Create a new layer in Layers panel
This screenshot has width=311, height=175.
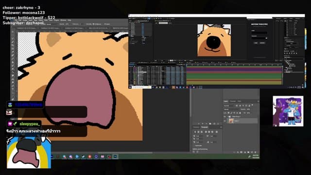coord(252,152)
